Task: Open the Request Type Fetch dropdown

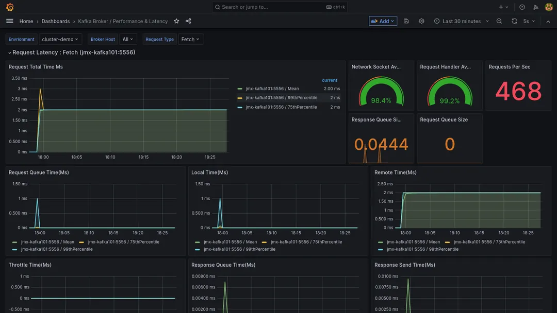Action: point(190,39)
